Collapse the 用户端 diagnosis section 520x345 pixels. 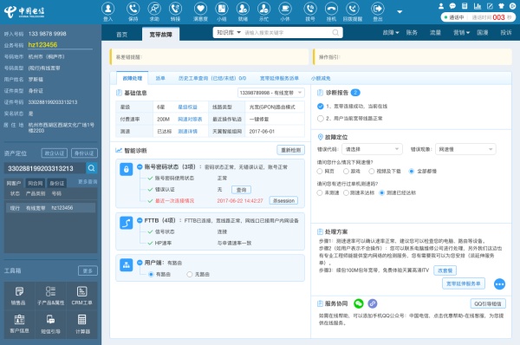(x=140, y=263)
